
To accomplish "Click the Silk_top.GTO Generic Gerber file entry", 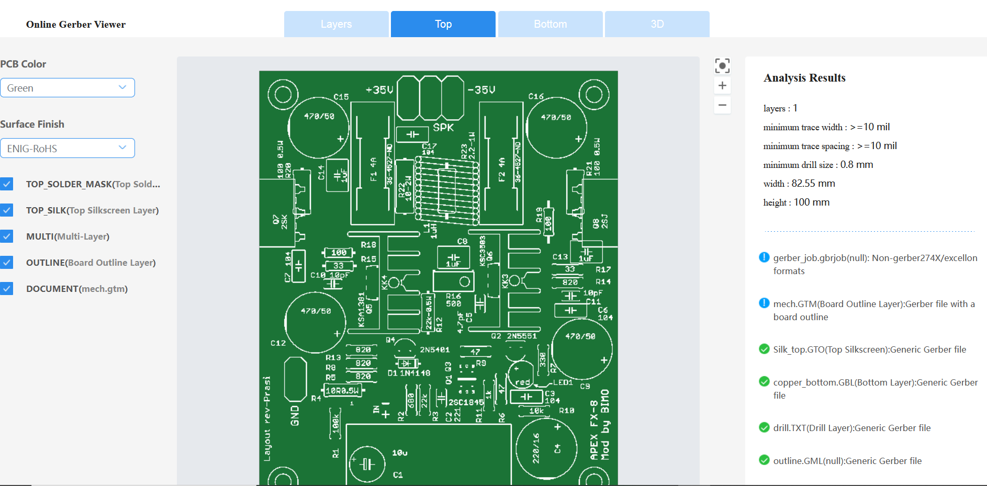I will [x=870, y=349].
